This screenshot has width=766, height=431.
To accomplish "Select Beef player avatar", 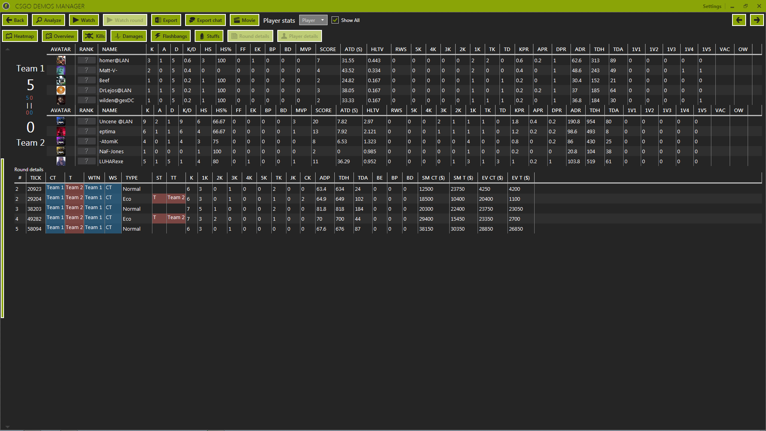I will tap(61, 80).
